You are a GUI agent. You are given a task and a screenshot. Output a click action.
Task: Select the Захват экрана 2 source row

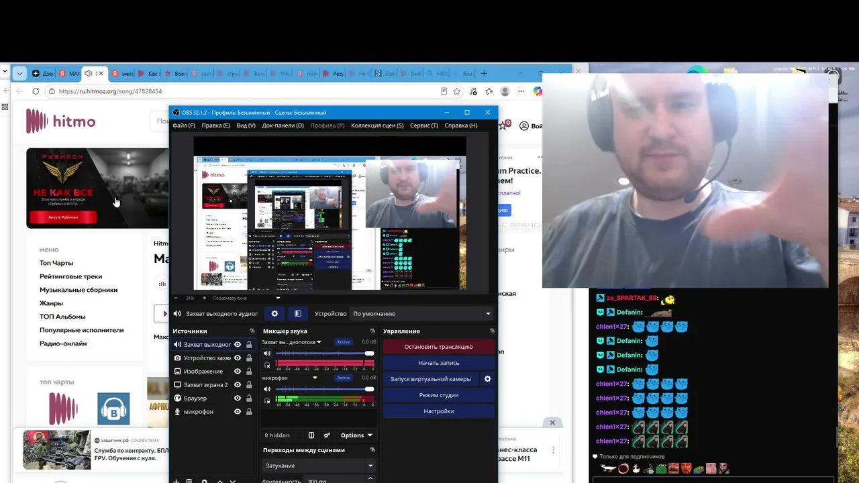point(213,385)
